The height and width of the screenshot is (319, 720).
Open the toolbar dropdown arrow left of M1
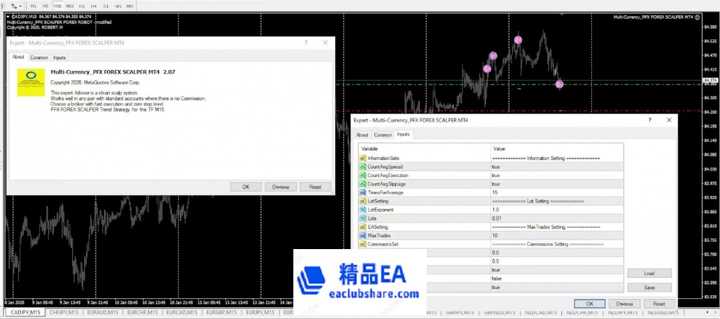(x=21, y=5)
